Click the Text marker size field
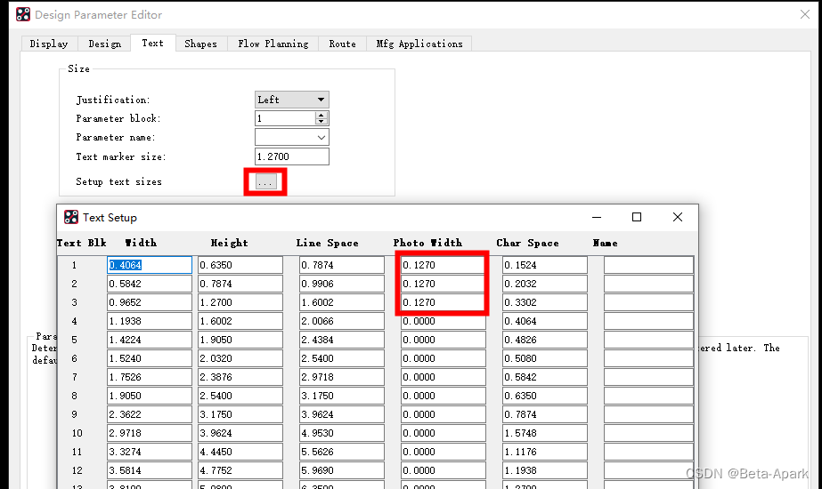 pyautogui.click(x=291, y=156)
